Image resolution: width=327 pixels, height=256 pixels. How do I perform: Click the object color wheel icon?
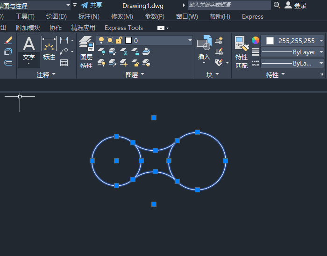[255, 40]
